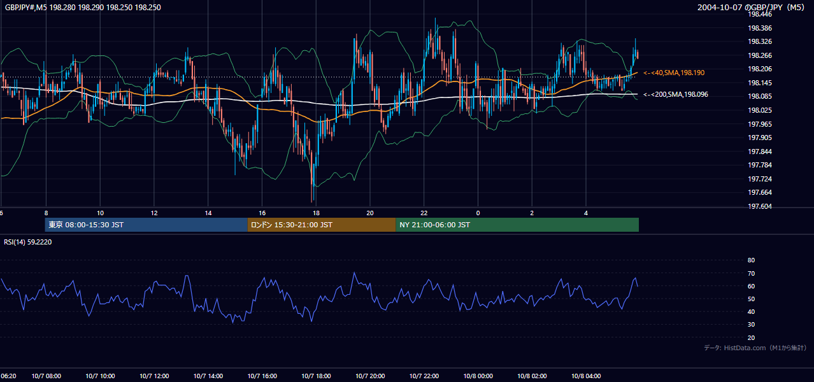Image resolution: width=814 pixels, height=382 pixels.
Task: Click the NY 21:00-06:00 JST session bar
Action: pos(517,225)
